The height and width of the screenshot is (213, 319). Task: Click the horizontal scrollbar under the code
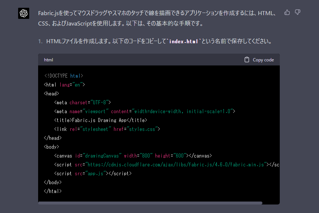tap(148, 203)
